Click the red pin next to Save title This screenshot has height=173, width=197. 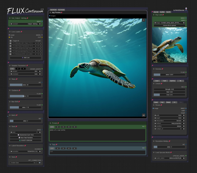pyautogui.click(x=16, y=157)
